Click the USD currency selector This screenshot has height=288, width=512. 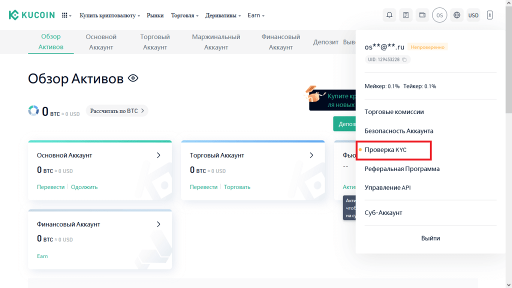coord(473,15)
